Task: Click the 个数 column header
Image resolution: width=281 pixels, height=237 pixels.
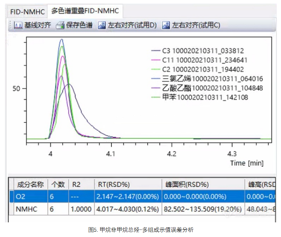Action: click(x=59, y=185)
